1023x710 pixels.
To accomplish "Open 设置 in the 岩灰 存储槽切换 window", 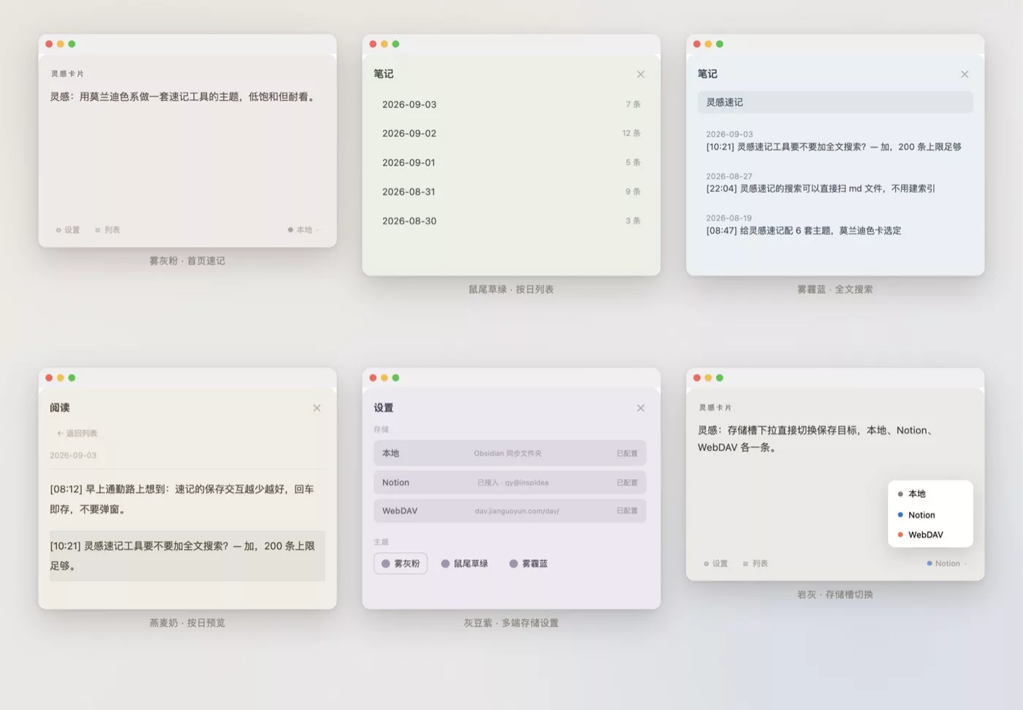I will coord(716,564).
